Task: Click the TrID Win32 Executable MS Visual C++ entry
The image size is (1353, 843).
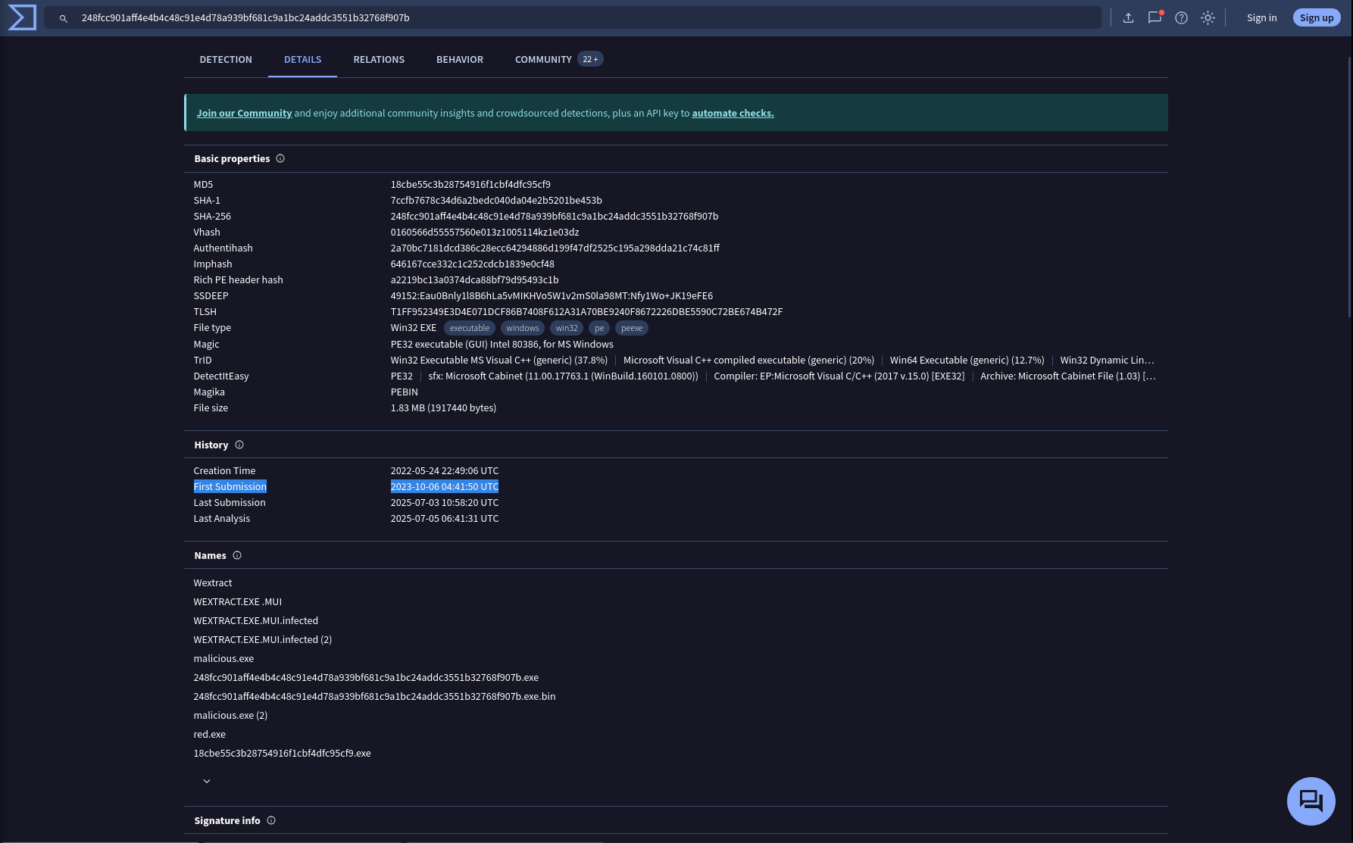Action: point(498,360)
